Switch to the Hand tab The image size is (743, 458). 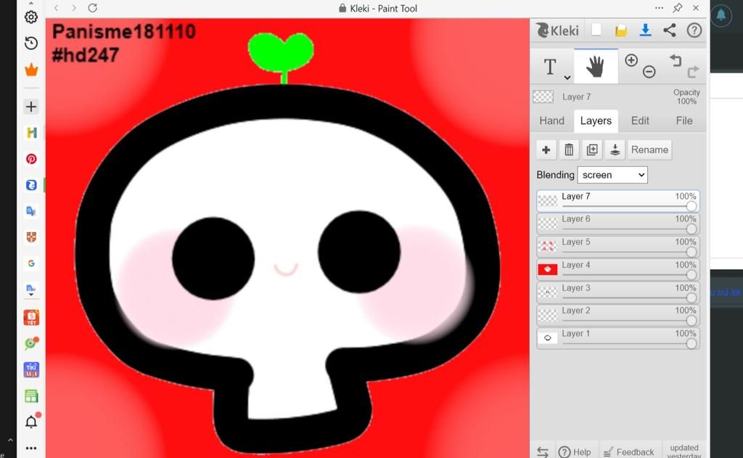coord(551,121)
